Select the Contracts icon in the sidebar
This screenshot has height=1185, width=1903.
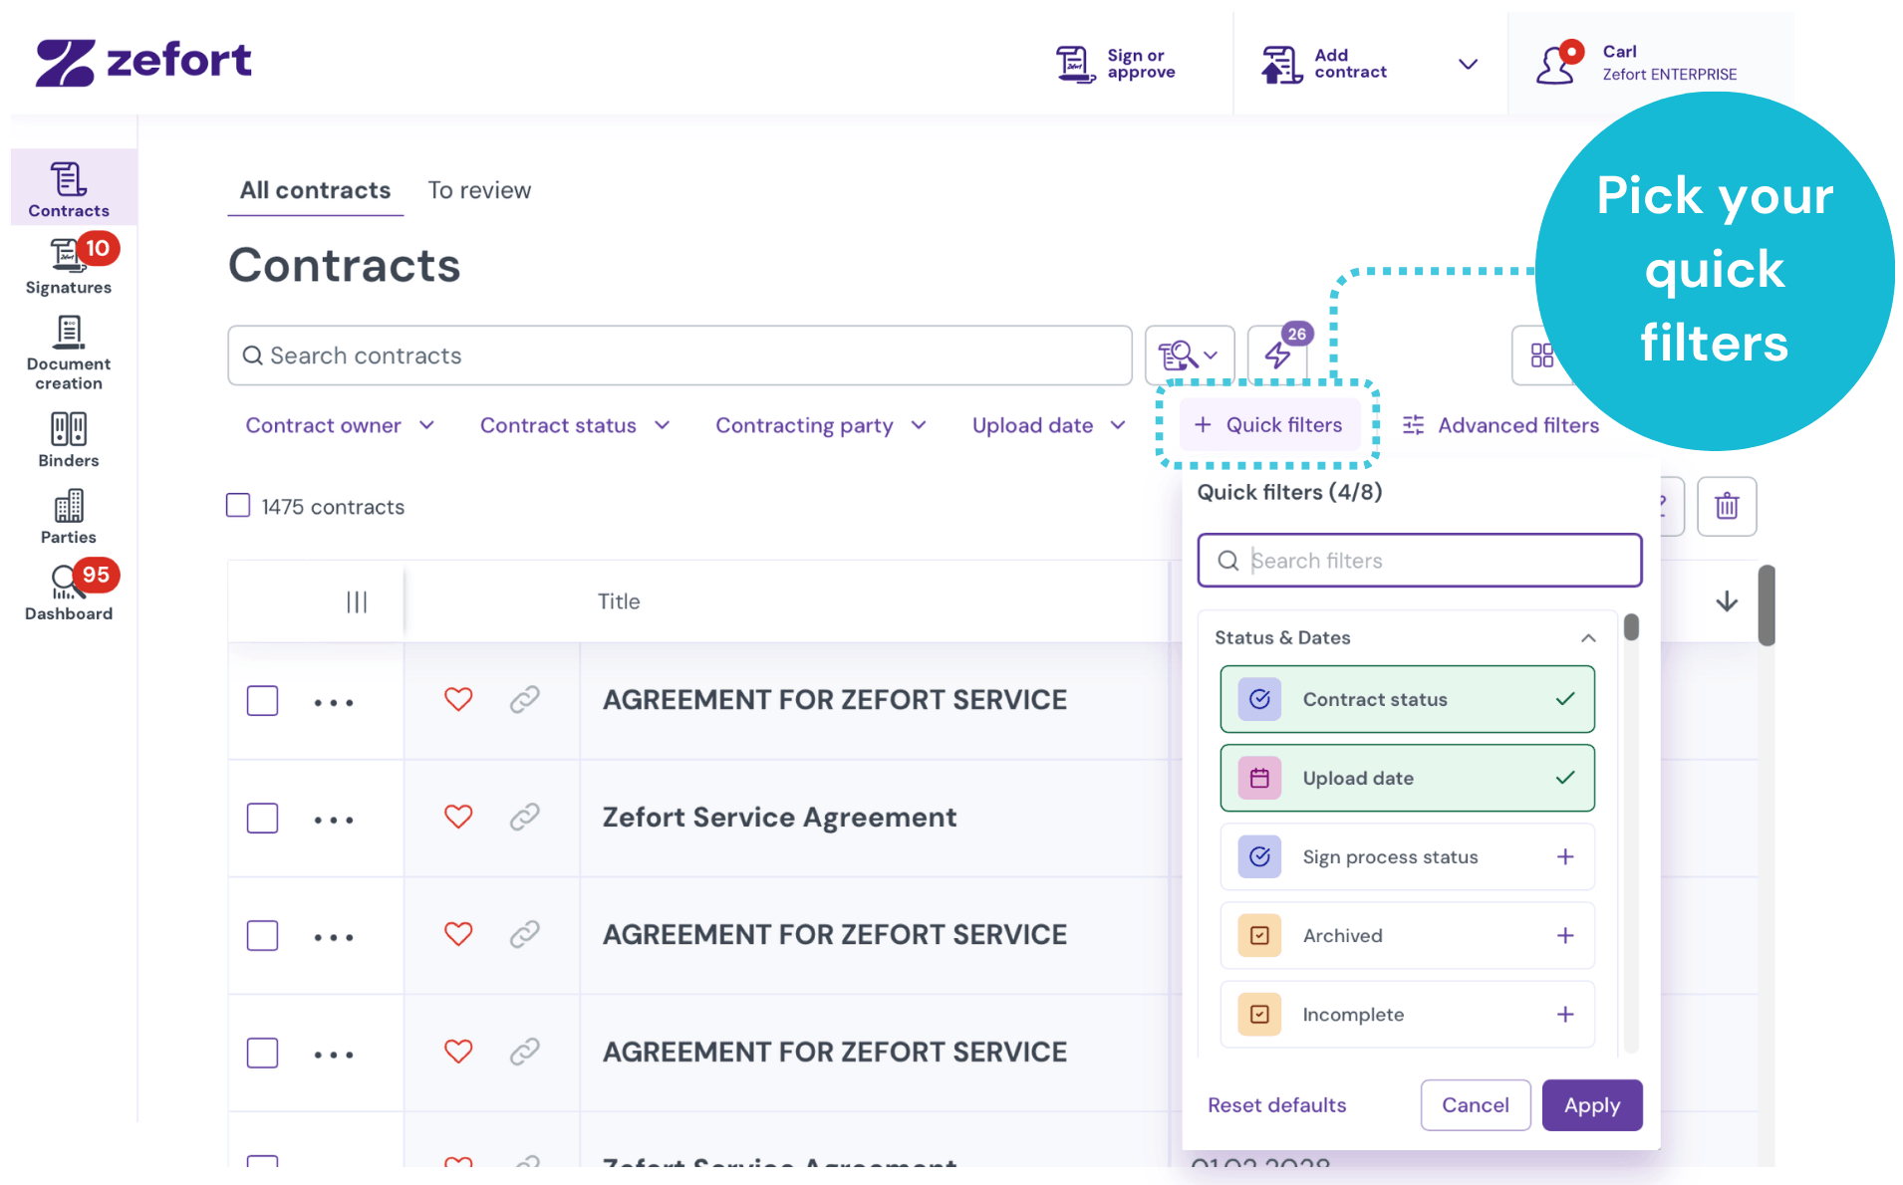click(x=68, y=187)
